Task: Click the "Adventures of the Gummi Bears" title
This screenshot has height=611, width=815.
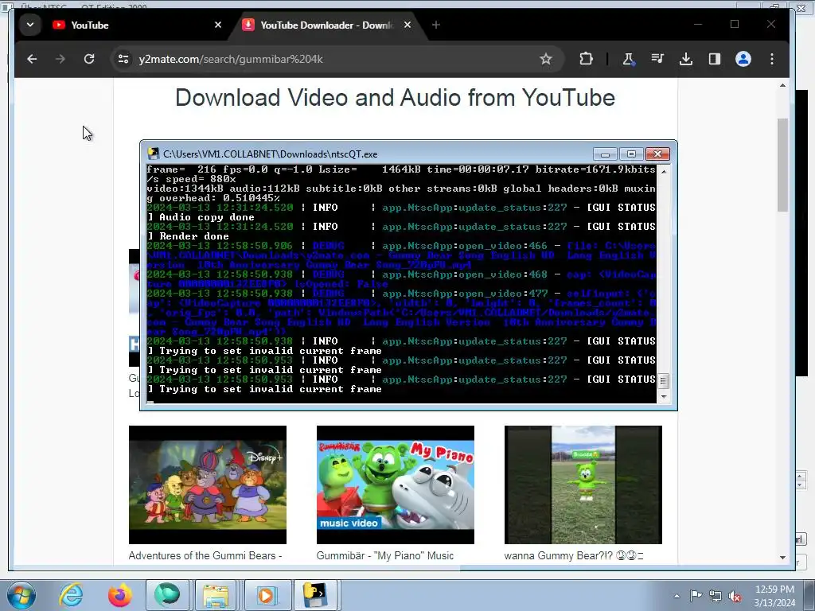Action: pos(205,555)
